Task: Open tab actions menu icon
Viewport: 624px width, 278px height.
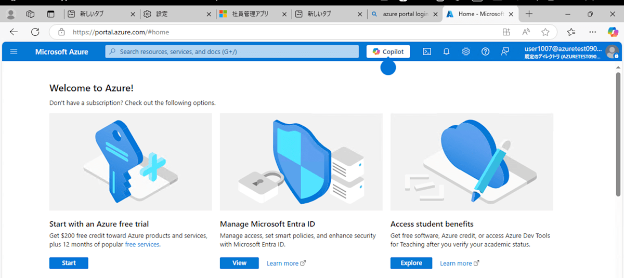Action: click(x=50, y=14)
